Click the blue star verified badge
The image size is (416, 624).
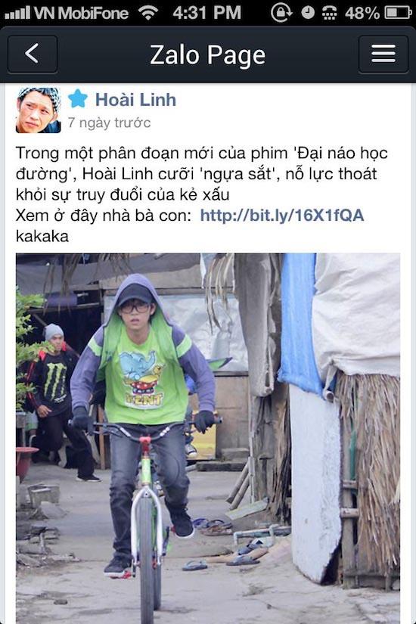(x=78, y=98)
